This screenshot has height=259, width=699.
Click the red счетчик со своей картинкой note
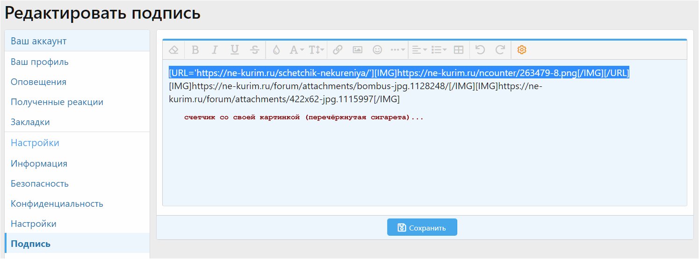click(303, 118)
